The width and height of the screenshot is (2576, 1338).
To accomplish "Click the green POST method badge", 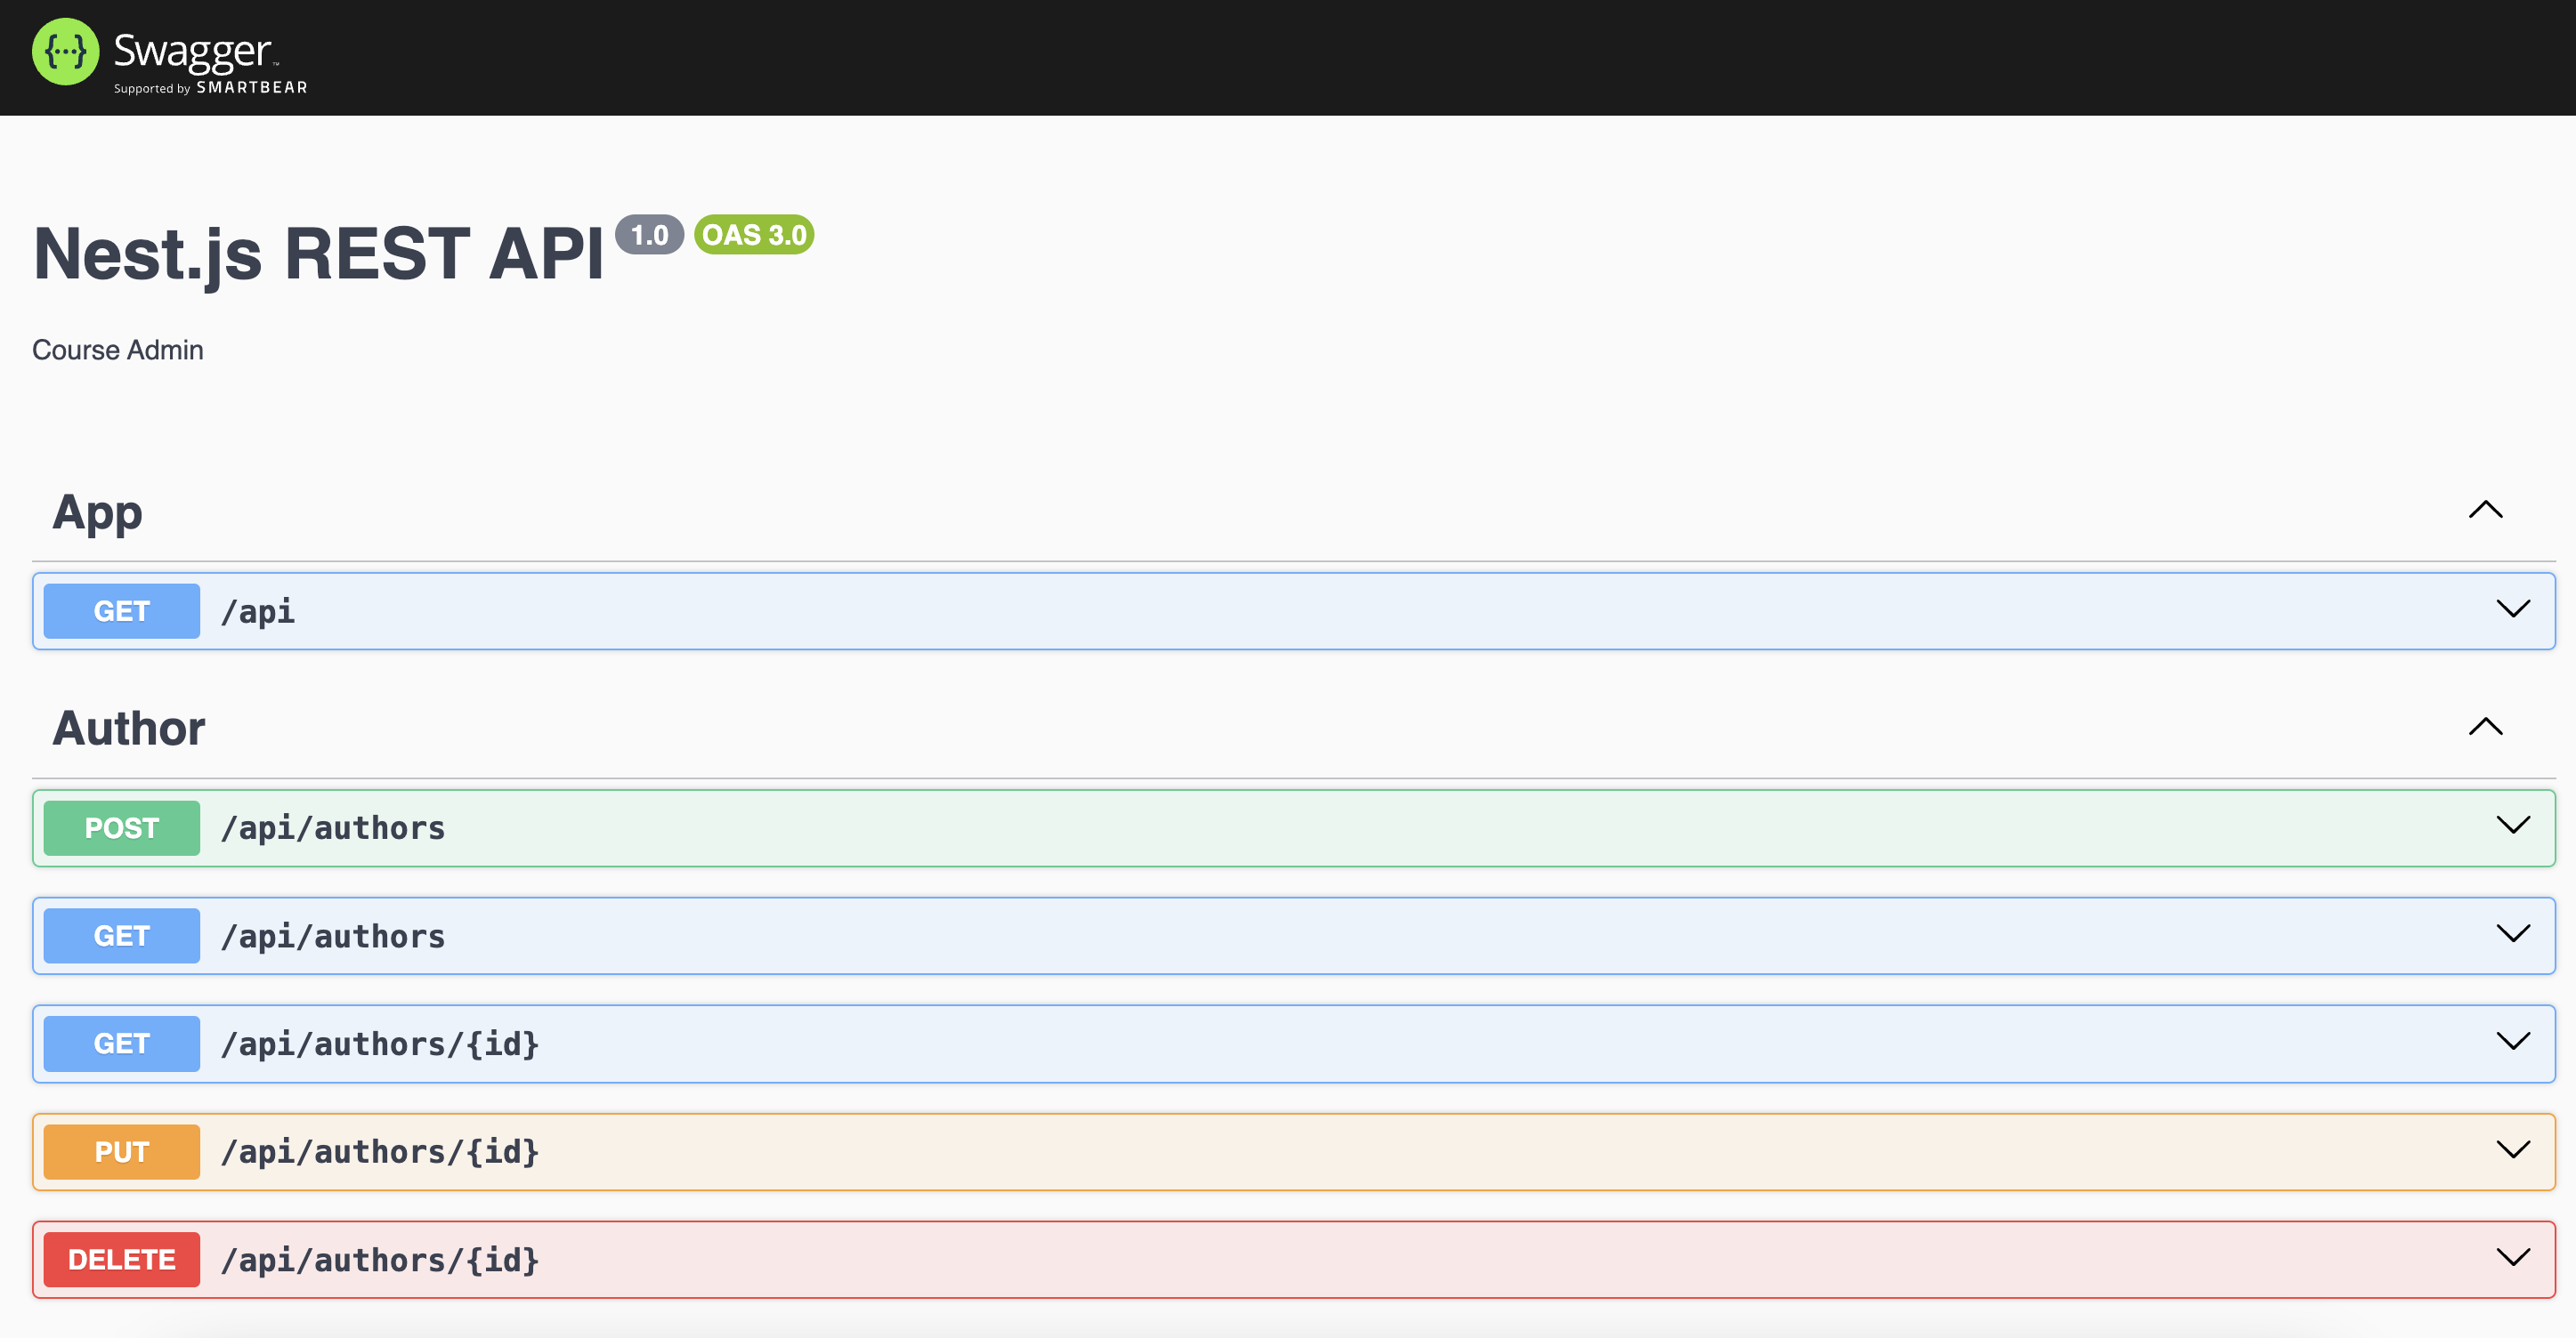I will 121,828.
